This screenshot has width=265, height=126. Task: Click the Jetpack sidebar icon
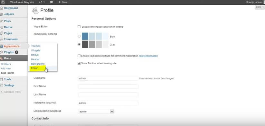click(2, 14)
